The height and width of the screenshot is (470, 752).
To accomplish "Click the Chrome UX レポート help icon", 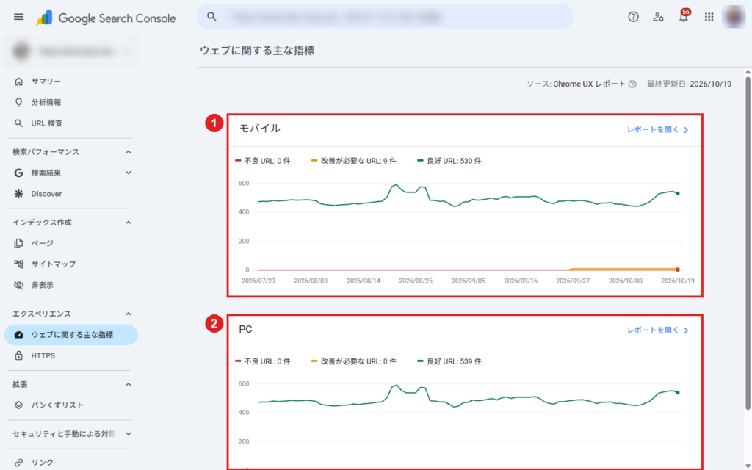I will tap(632, 84).
